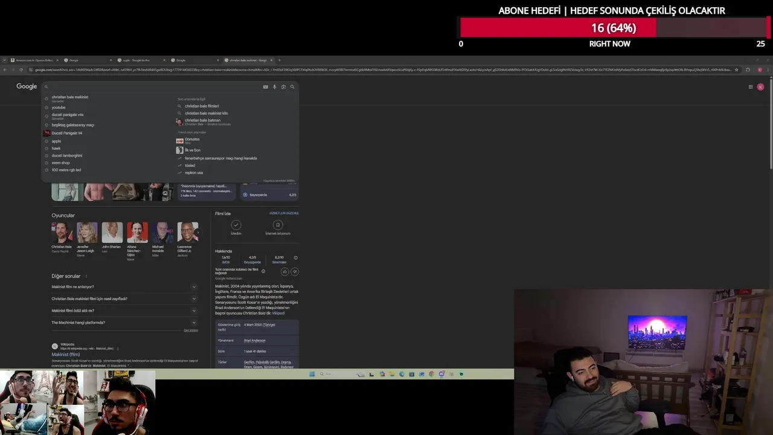Open the Vikipedi link in description
Image resolution: width=773 pixels, height=435 pixels.
(278, 314)
